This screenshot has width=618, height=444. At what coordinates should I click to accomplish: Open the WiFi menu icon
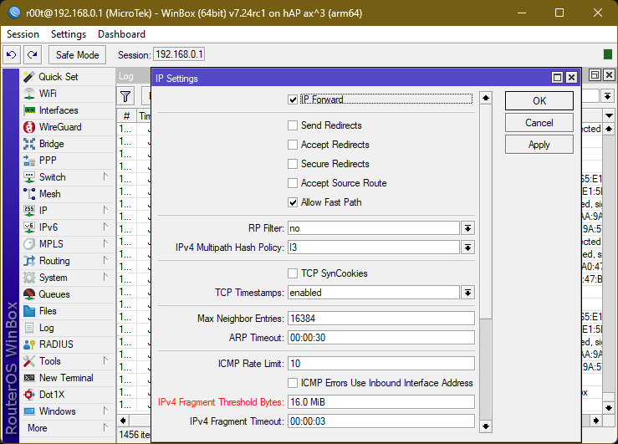[x=29, y=94]
